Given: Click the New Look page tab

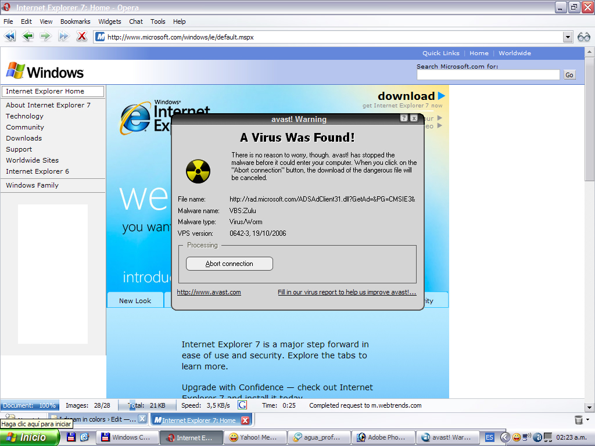Looking at the screenshot, I should [x=135, y=301].
